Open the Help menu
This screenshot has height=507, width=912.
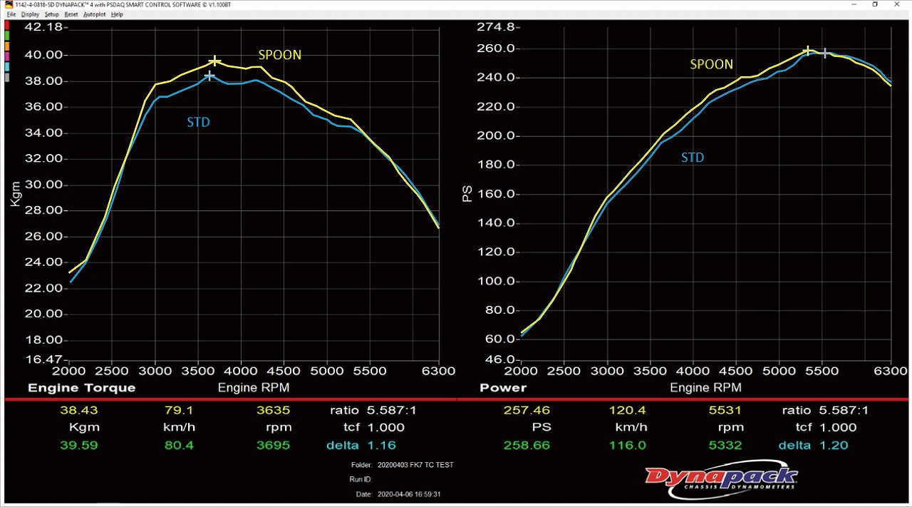[x=117, y=14]
